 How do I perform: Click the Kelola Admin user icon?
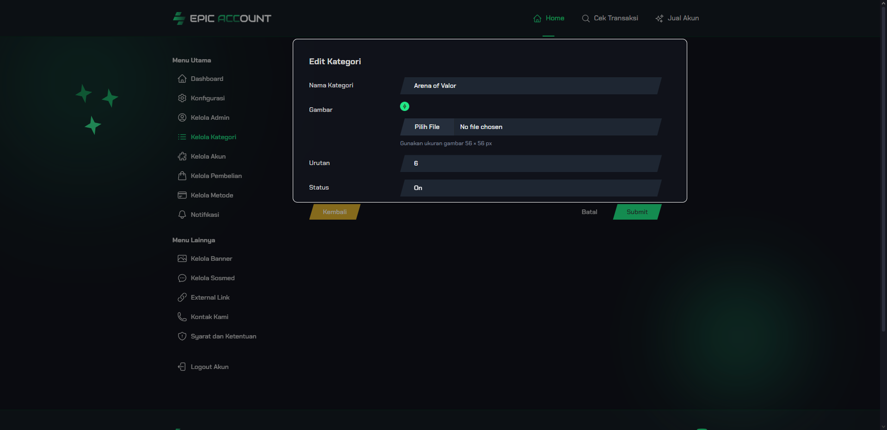coord(182,117)
